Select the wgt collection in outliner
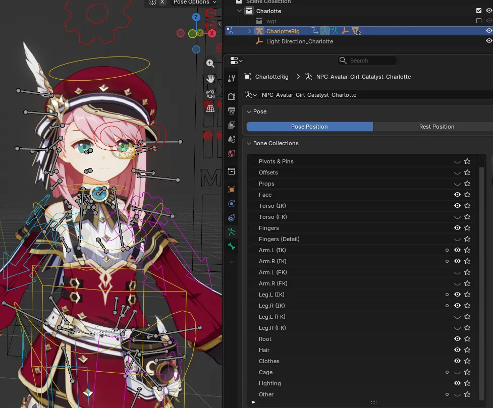 point(271,21)
